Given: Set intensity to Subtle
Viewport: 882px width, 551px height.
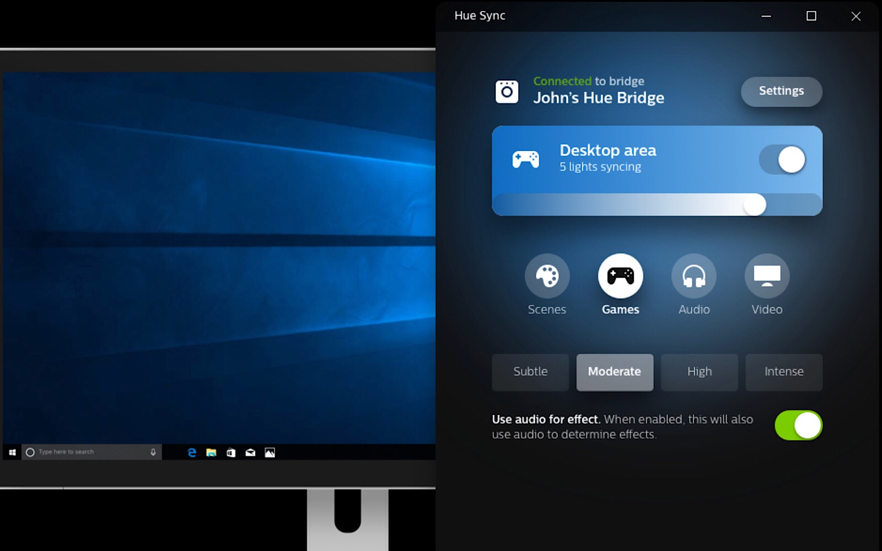Looking at the screenshot, I should (x=530, y=372).
